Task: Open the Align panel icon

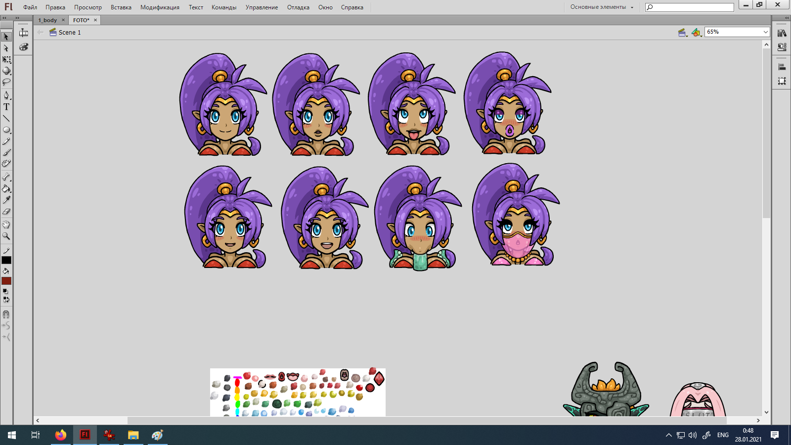Action: 782,67
